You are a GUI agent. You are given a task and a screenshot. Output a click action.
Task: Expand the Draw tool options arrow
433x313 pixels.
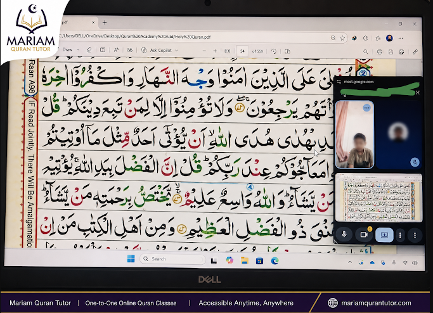click(78, 49)
